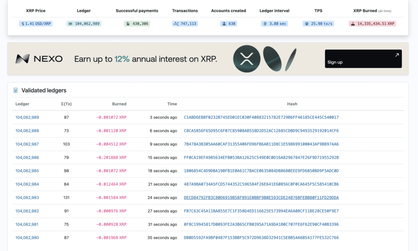The width and height of the screenshot is (418, 251).
Task: Click the network icon next to 747,113
Action: pyautogui.click(x=176, y=24)
